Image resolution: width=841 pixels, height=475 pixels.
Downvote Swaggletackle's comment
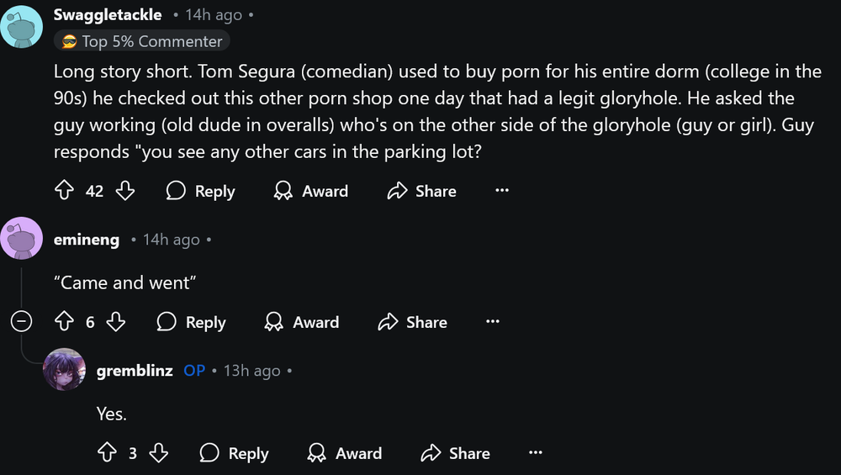[x=125, y=191]
